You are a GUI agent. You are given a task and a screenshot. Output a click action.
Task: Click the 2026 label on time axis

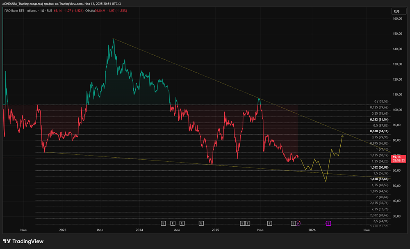[312, 230]
